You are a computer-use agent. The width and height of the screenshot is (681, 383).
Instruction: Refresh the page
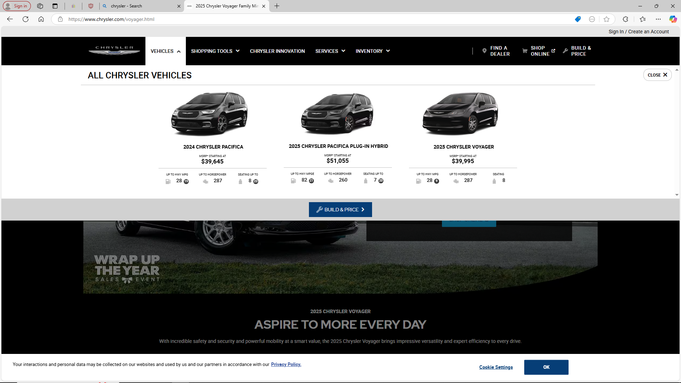click(26, 19)
